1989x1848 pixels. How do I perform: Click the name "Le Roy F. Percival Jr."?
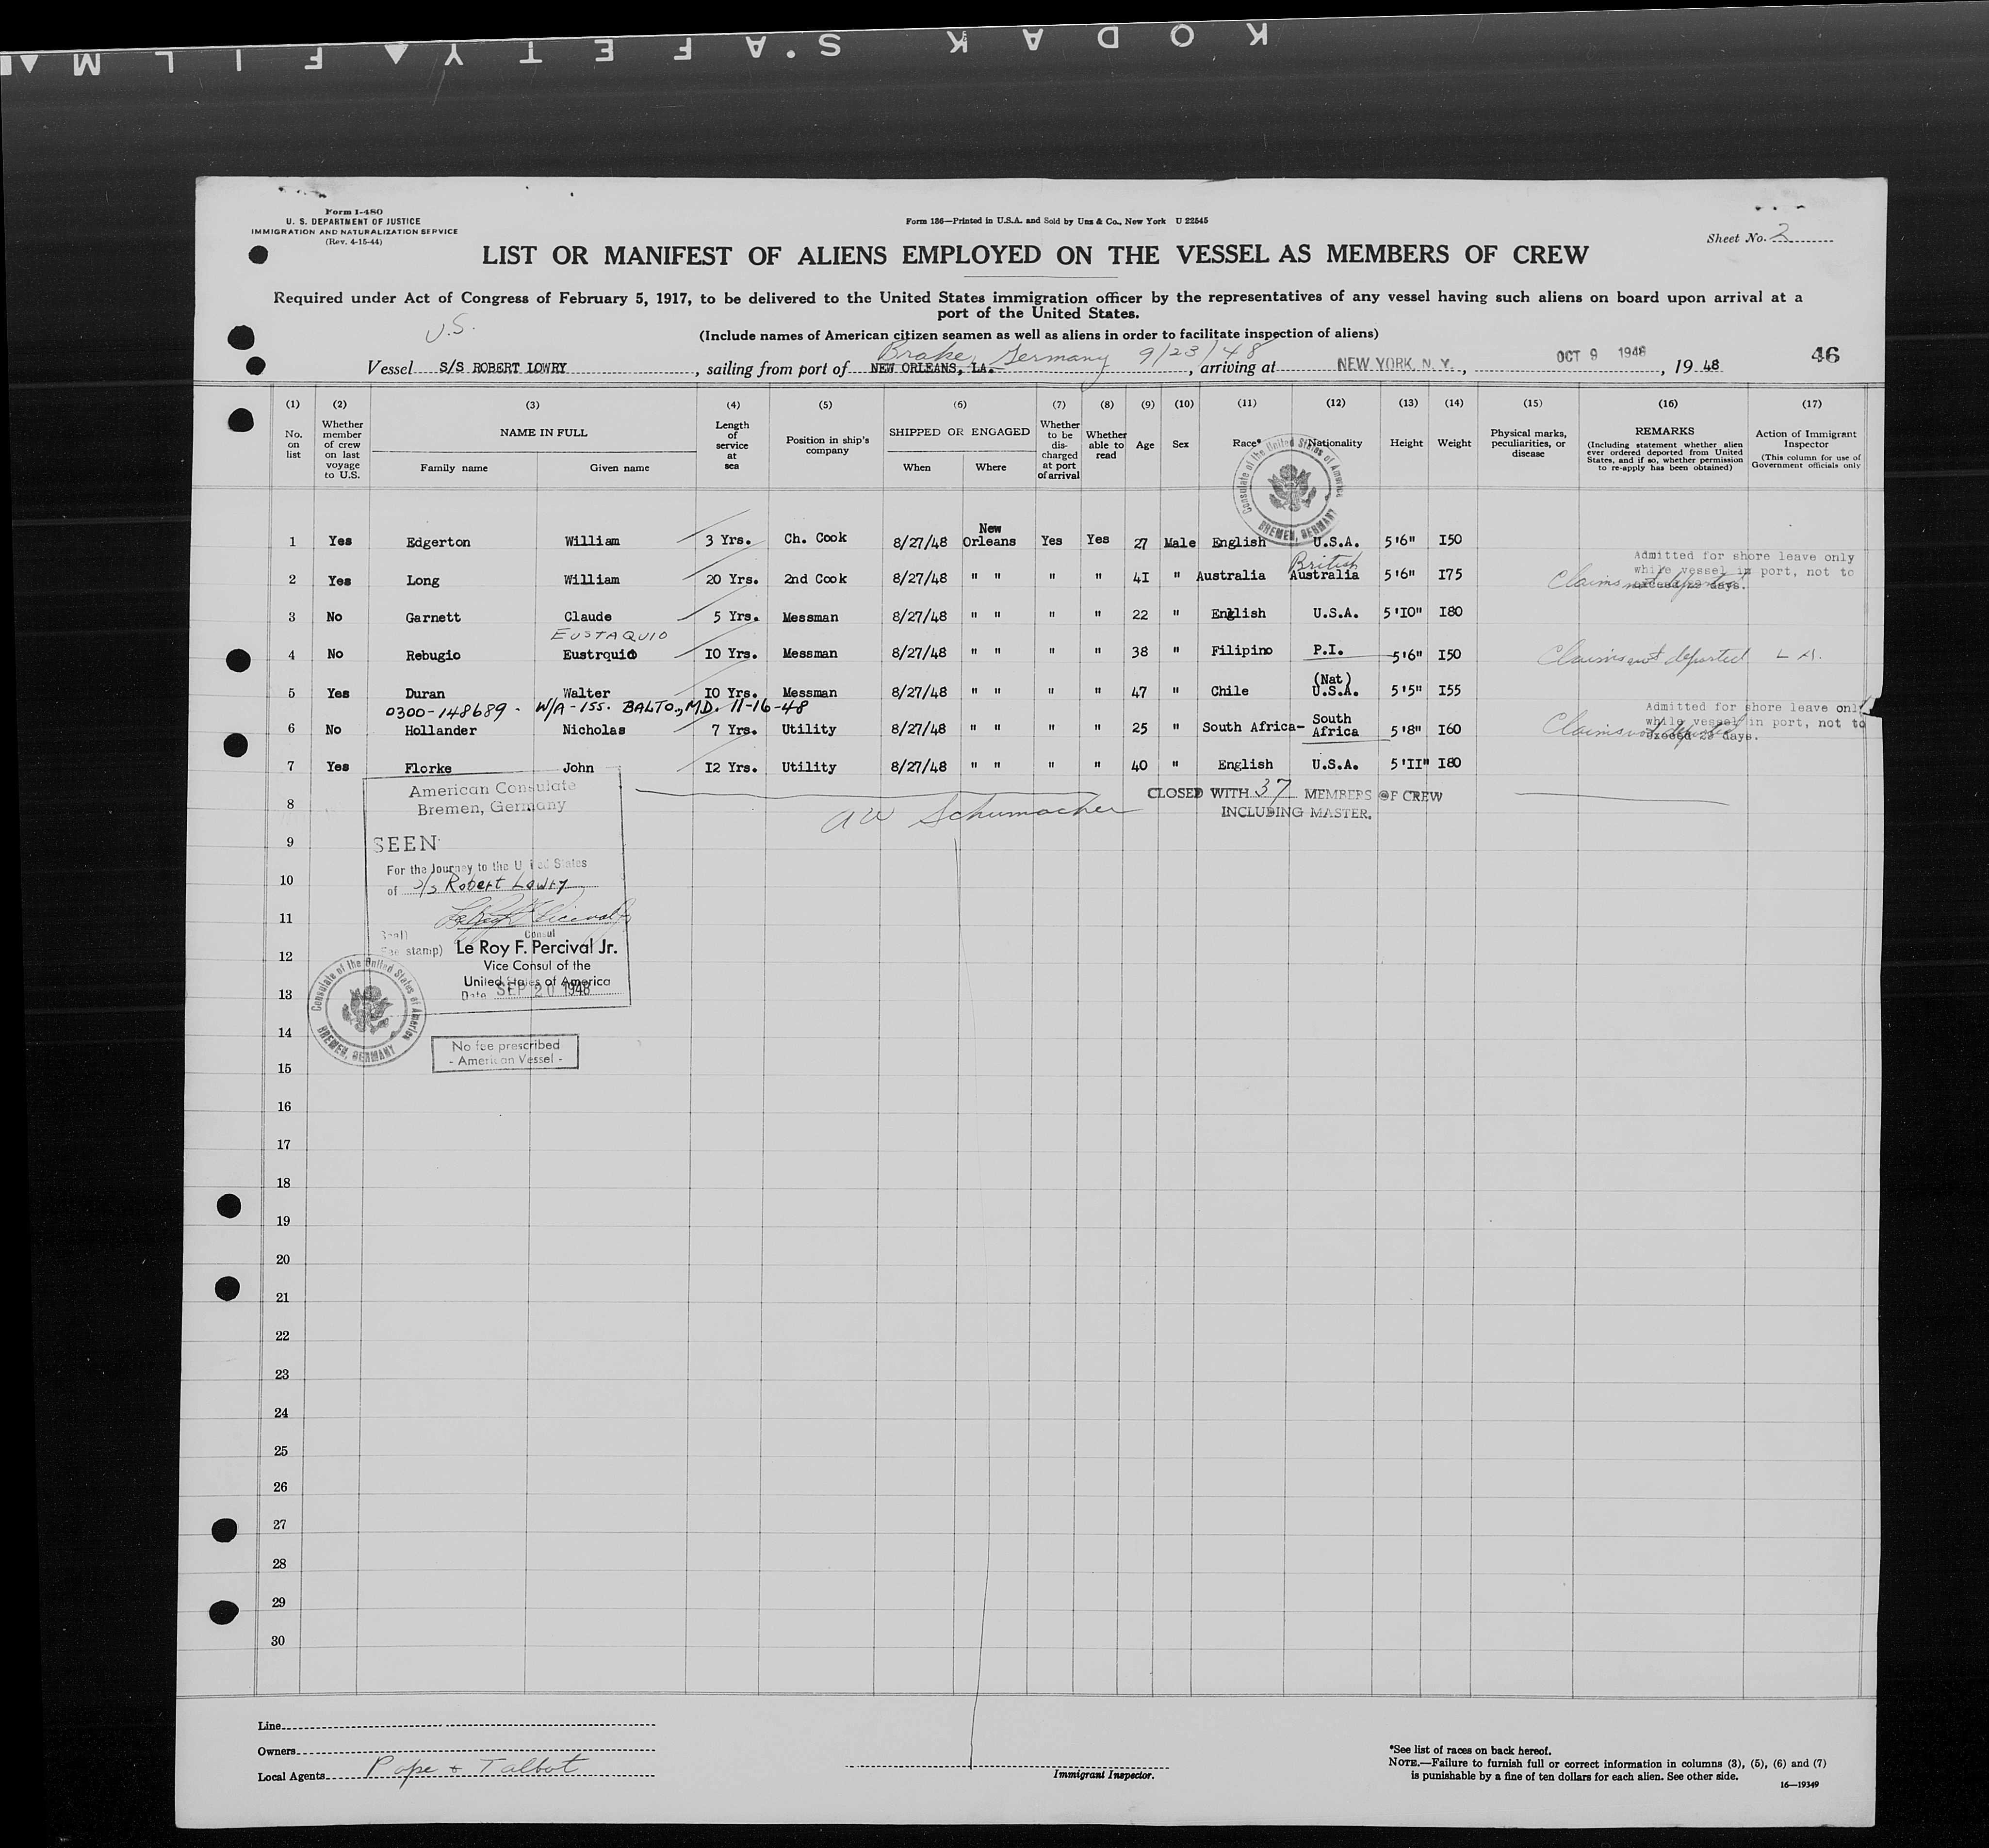(536, 948)
